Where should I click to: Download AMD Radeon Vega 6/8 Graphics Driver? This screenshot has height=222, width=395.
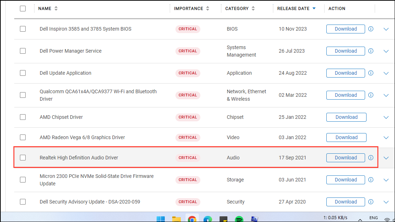pyautogui.click(x=346, y=137)
